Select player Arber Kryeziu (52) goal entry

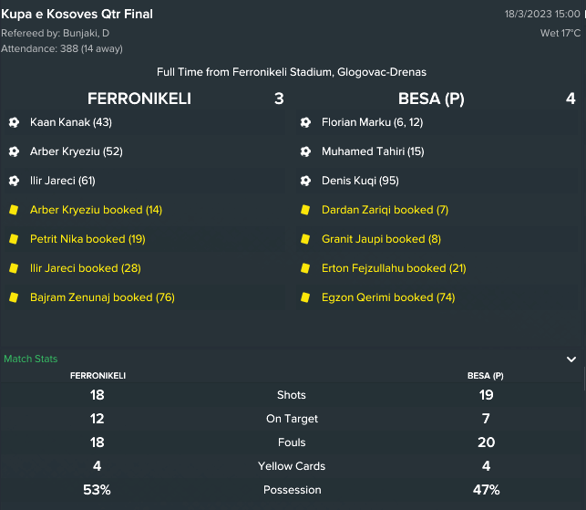77,151
